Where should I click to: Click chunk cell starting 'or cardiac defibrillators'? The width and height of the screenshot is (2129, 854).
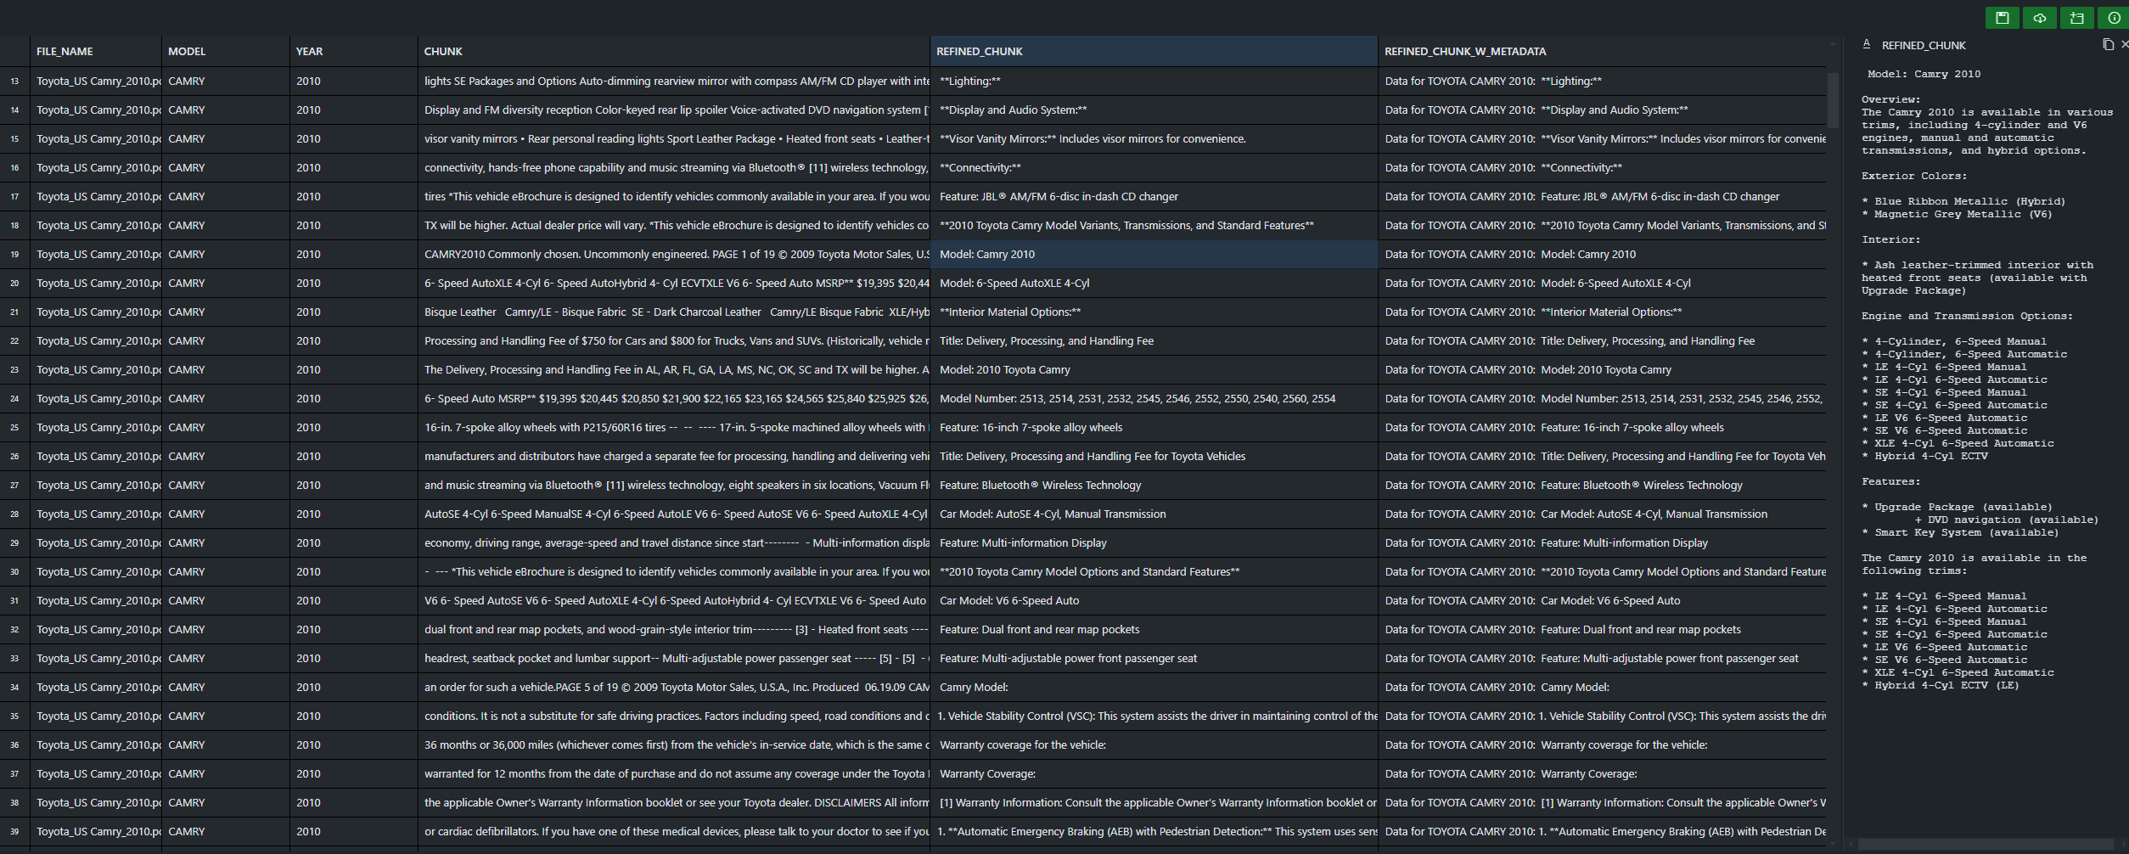click(x=674, y=832)
